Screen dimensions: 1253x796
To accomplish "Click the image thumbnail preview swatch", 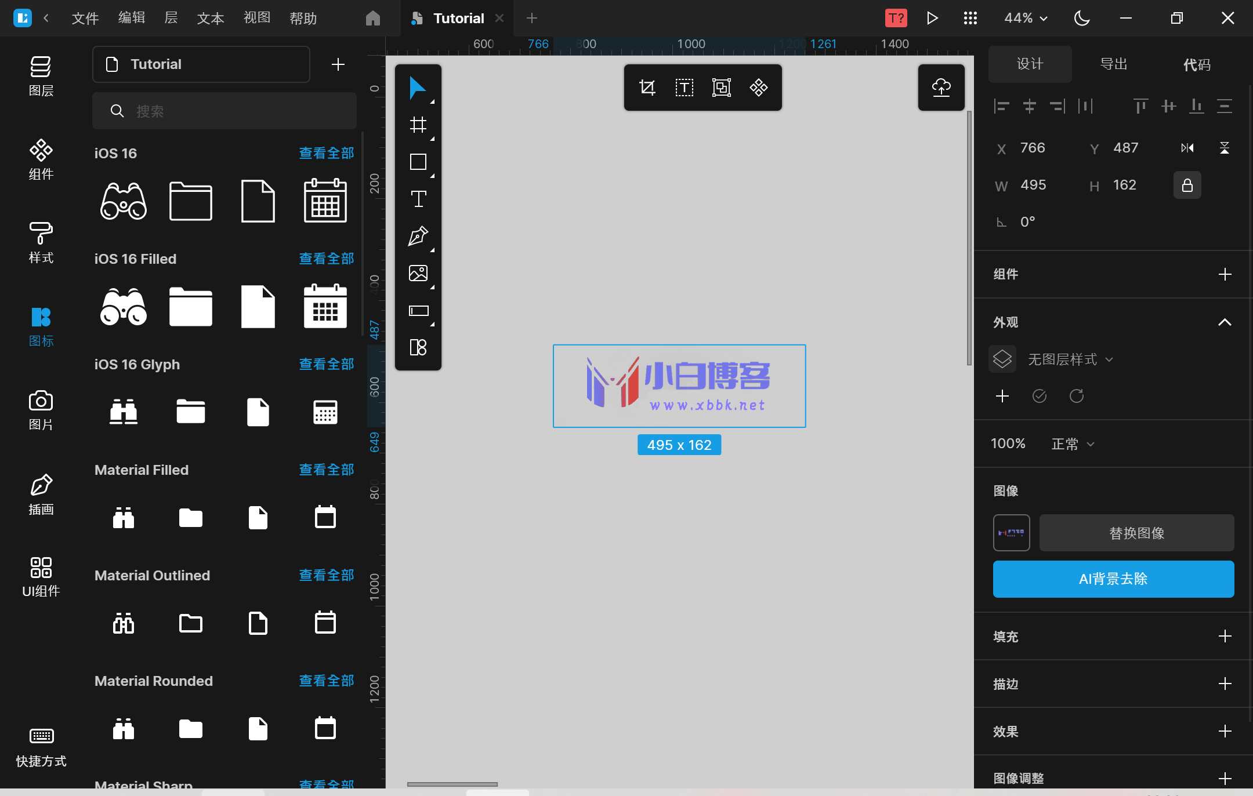I will pyautogui.click(x=1011, y=533).
